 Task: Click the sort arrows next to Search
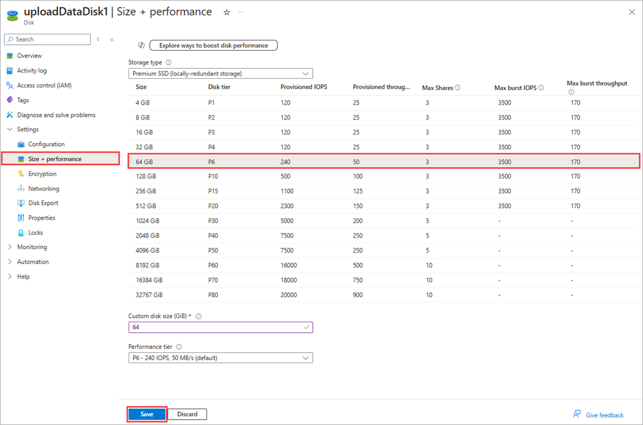98,39
